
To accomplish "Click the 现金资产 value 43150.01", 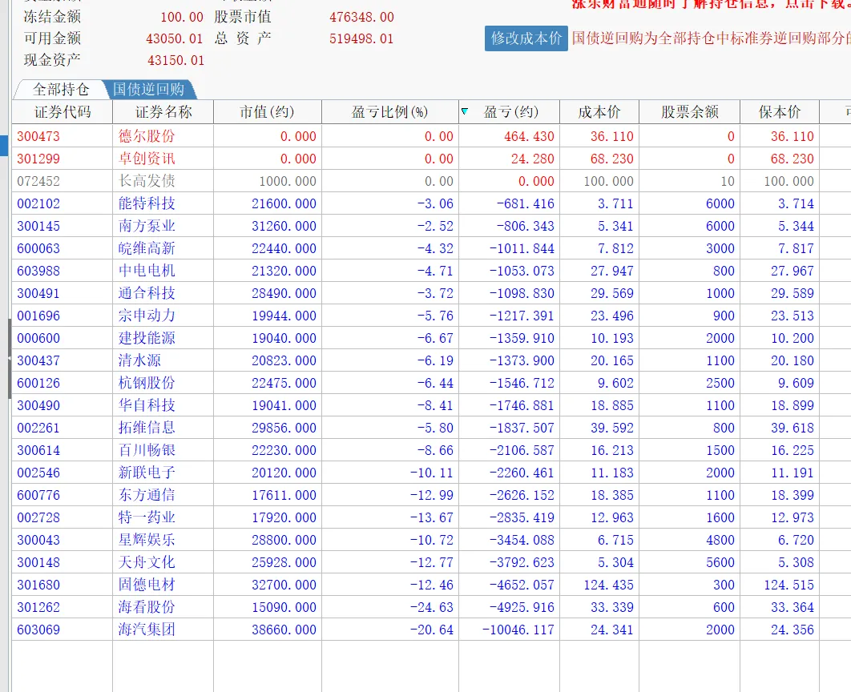I will [175, 60].
